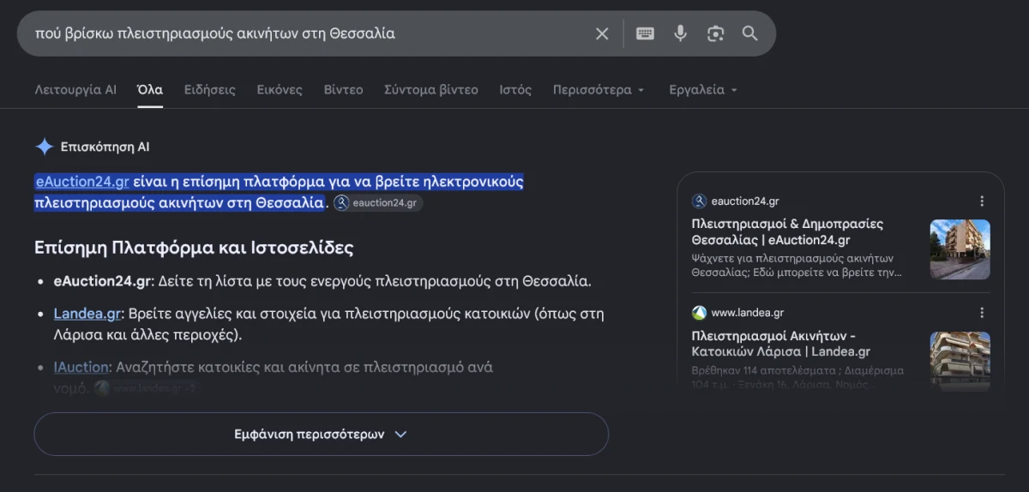Open the Πλειστηριασμοί & Δημοπρασίες Θεσσαλίας result title
1029x492 pixels.
[787, 232]
